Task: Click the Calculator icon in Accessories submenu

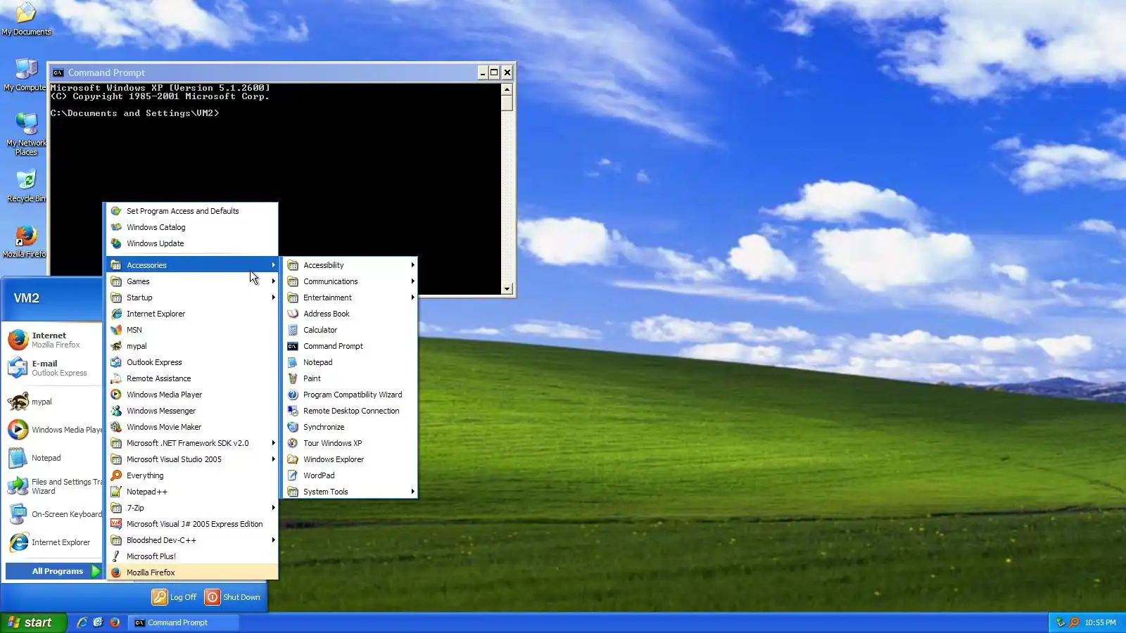Action: pyautogui.click(x=293, y=330)
